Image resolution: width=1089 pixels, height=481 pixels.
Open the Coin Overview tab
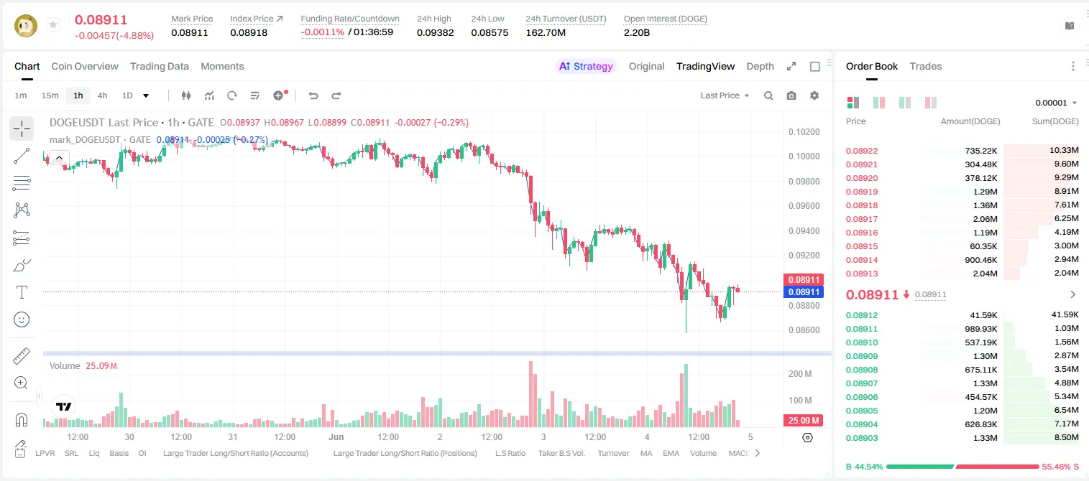(x=85, y=66)
